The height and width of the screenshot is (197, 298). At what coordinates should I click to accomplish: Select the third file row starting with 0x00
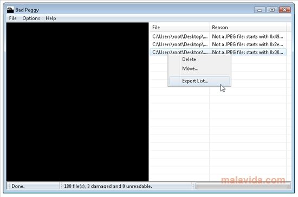[x=218, y=52]
